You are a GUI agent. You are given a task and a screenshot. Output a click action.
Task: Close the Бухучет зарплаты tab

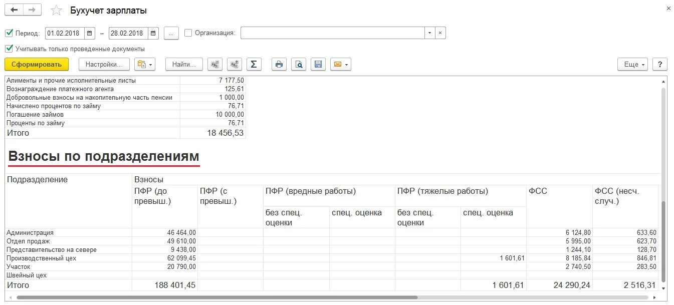pos(668,9)
